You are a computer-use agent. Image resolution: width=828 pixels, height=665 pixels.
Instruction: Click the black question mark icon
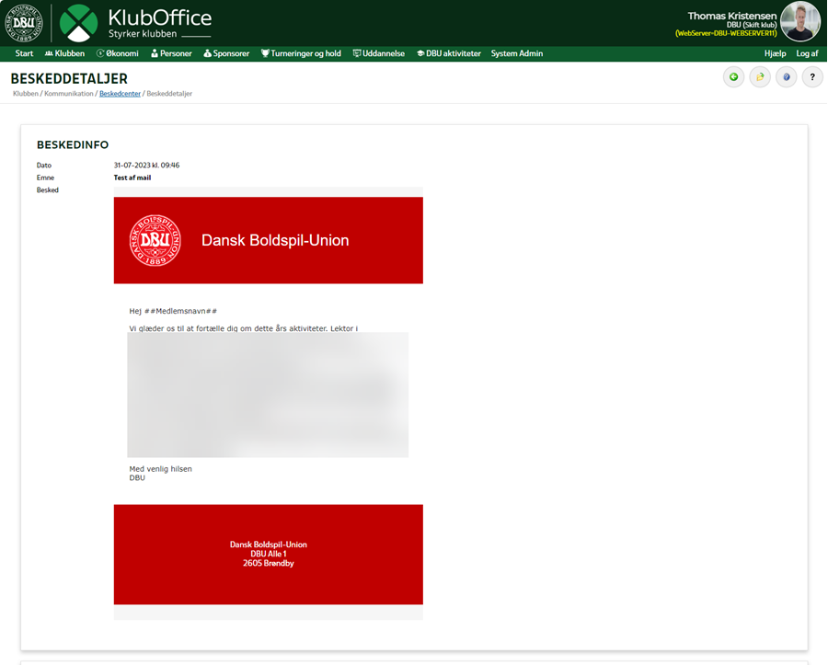click(x=812, y=77)
